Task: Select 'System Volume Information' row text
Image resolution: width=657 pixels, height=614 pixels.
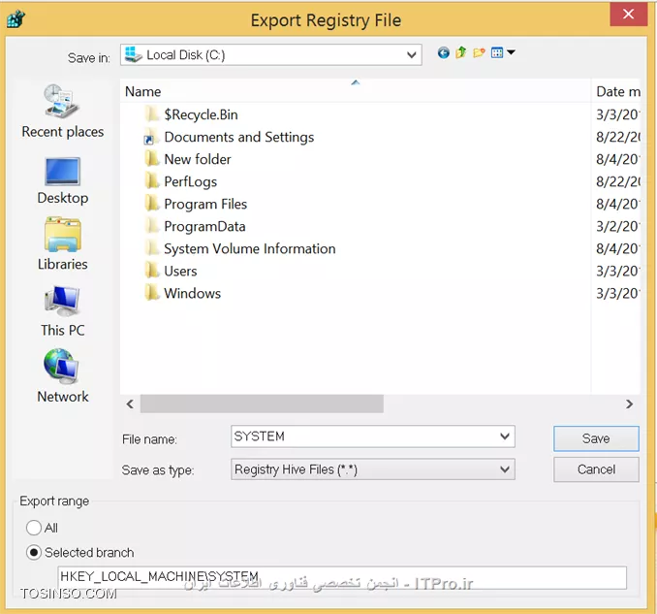Action: click(250, 248)
